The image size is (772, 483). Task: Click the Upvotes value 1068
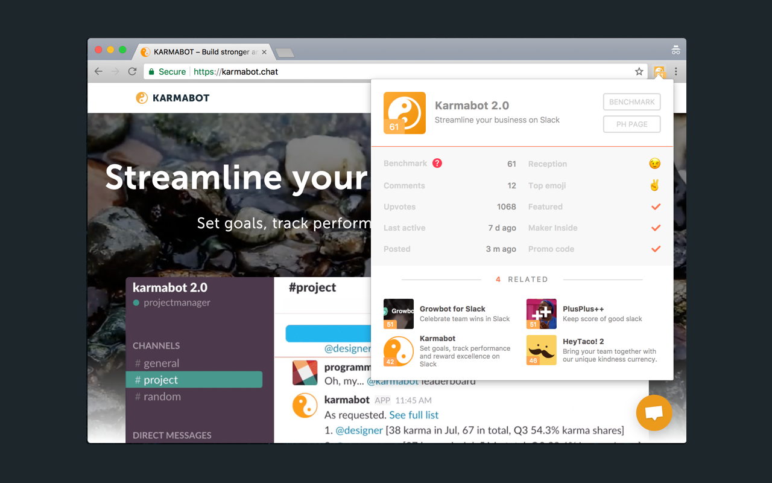pyautogui.click(x=507, y=206)
